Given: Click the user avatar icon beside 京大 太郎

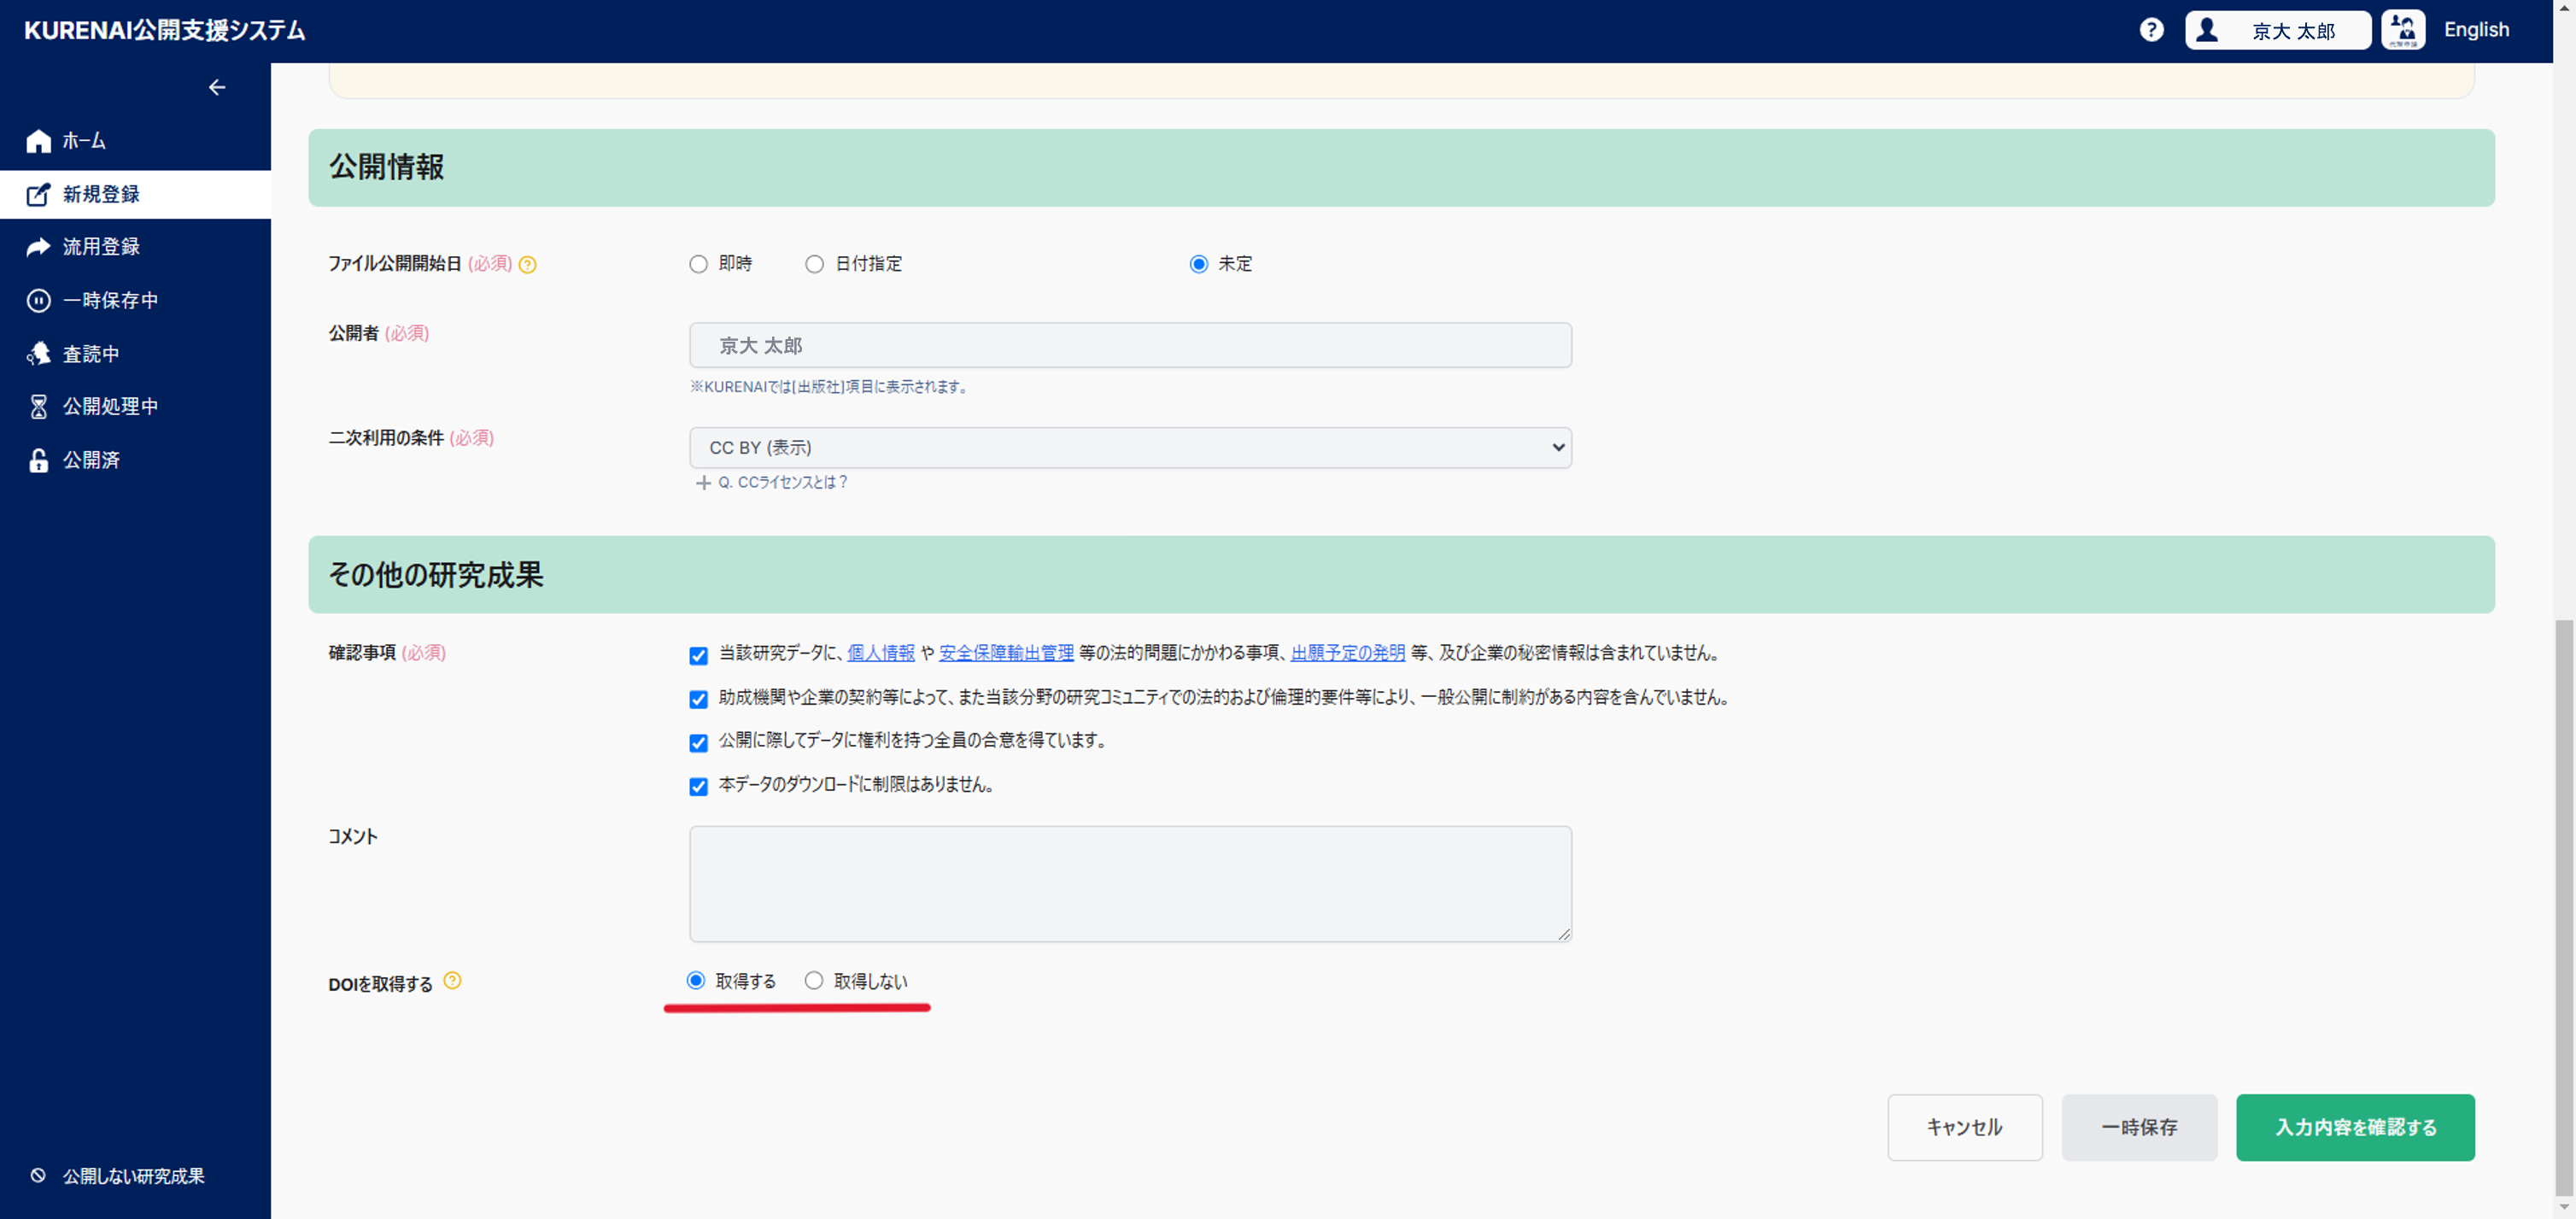Looking at the screenshot, I should 2207,30.
